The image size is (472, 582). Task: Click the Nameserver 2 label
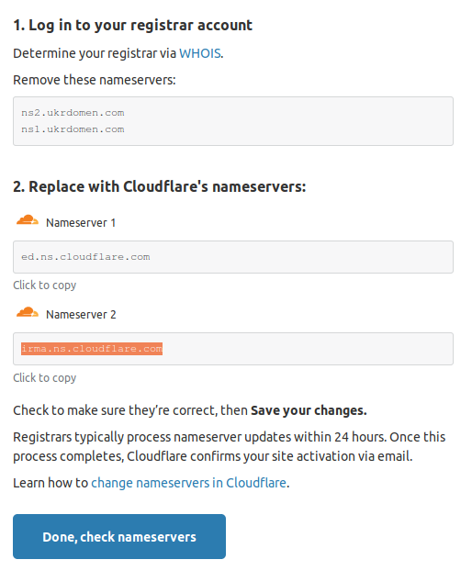[x=81, y=315]
